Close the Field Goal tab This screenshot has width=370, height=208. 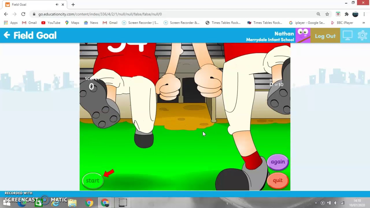point(63,4)
